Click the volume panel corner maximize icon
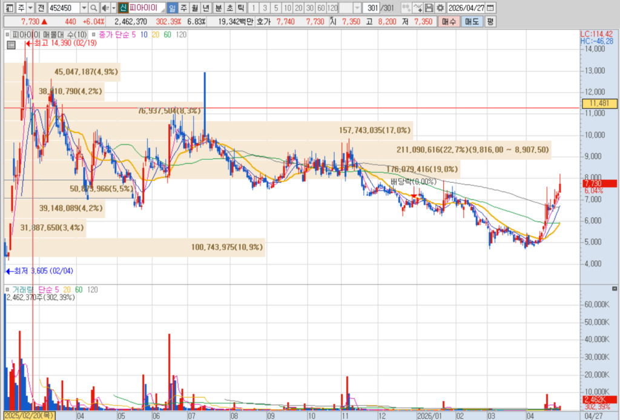 click(614, 289)
